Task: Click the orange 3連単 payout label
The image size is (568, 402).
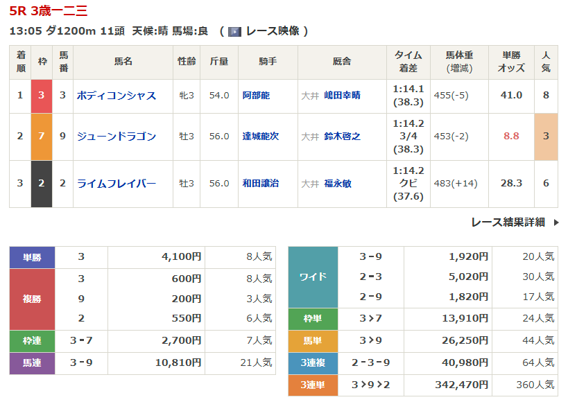Action: 313,385
